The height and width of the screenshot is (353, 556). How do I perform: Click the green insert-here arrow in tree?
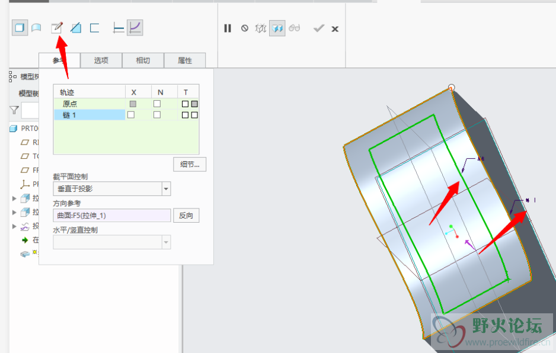click(x=25, y=240)
